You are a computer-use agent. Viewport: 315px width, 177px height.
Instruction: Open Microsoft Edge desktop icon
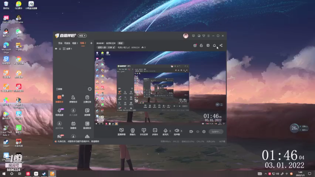pos(6,48)
